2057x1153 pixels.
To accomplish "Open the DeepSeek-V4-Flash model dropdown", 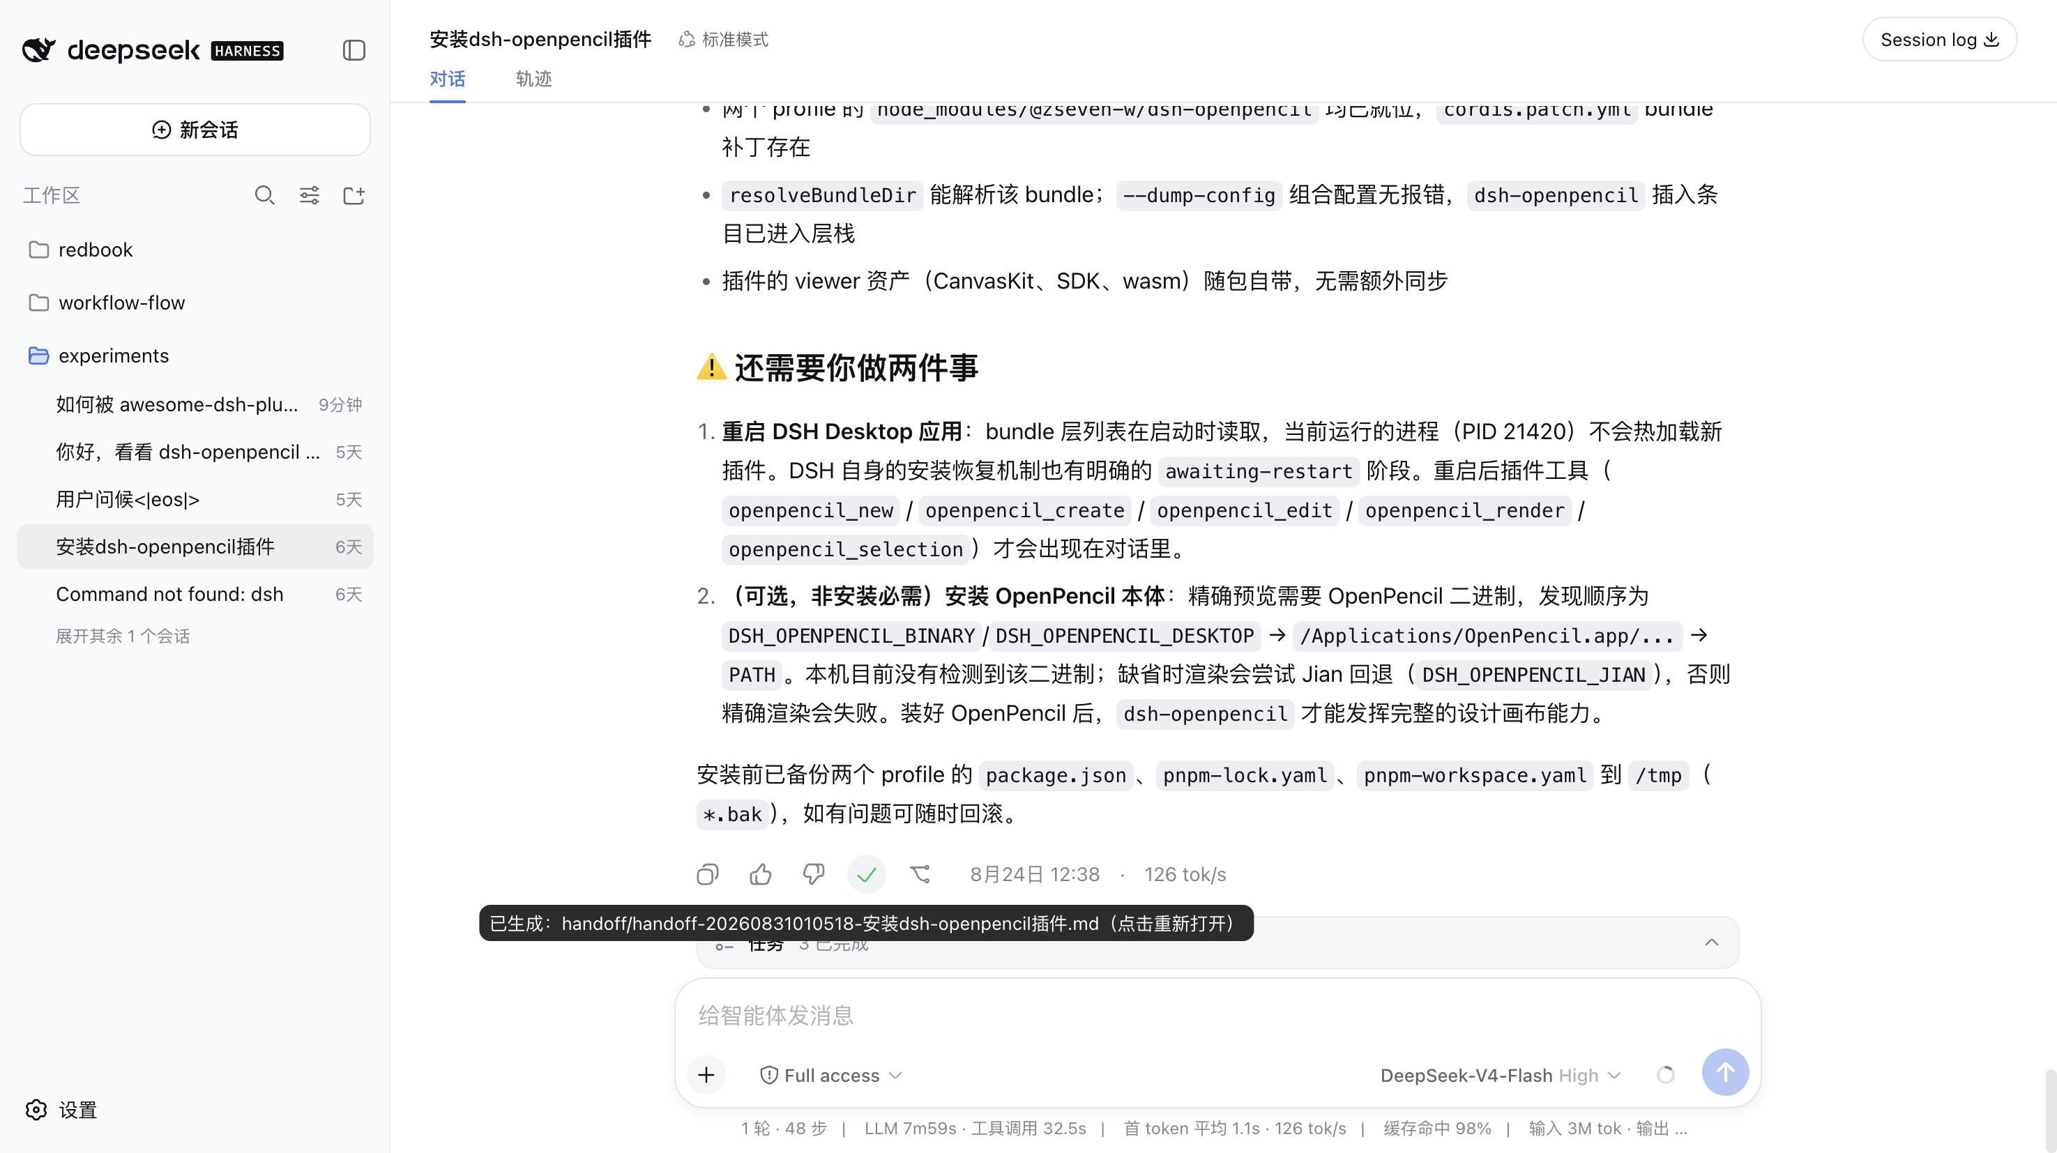I will 1501,1076.
